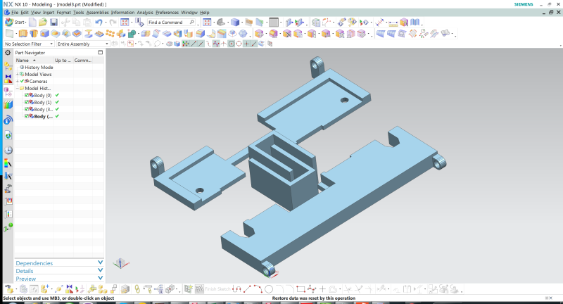Click the Rectangle sketch tool in the bottom toolbar
Viewport: 563px width, 304px height.
[x=301, y=289]
